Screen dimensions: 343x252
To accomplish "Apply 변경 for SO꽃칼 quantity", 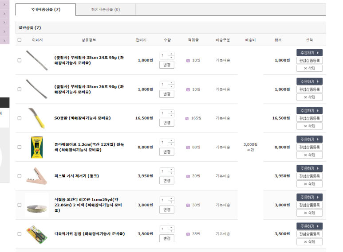I will (x=167, y=123).
